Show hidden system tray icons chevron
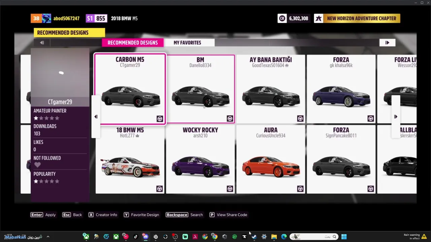 [x=48, y=237]
